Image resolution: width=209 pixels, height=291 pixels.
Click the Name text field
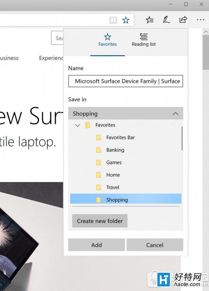[x=126, y=81]
